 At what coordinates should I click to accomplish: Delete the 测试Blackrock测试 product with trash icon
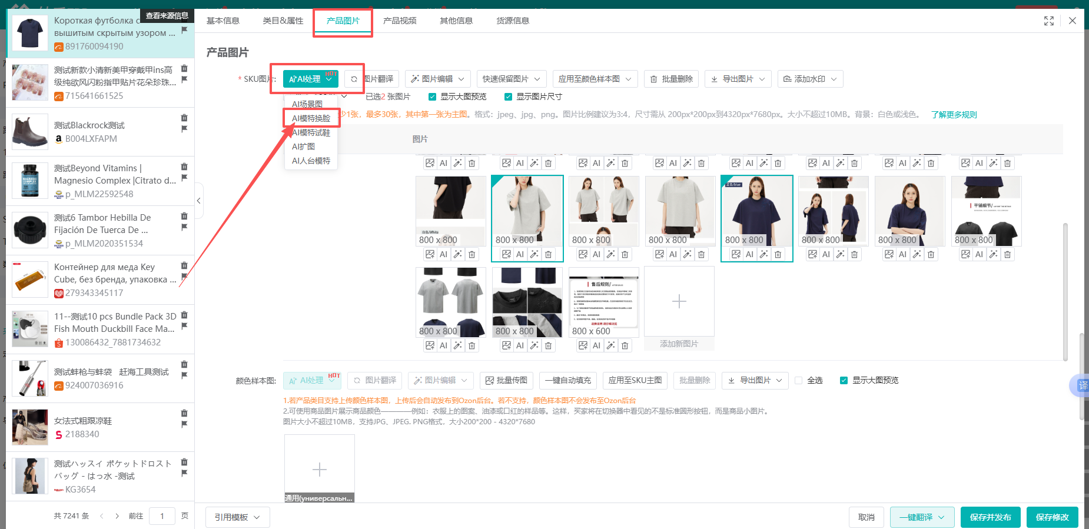tap(184, 118)
